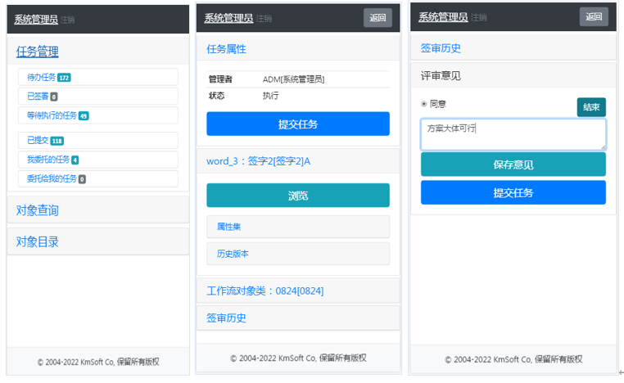Collapse the 任务管理 section
This screenshot has height=383, width=624.
(x=38, y=52)
